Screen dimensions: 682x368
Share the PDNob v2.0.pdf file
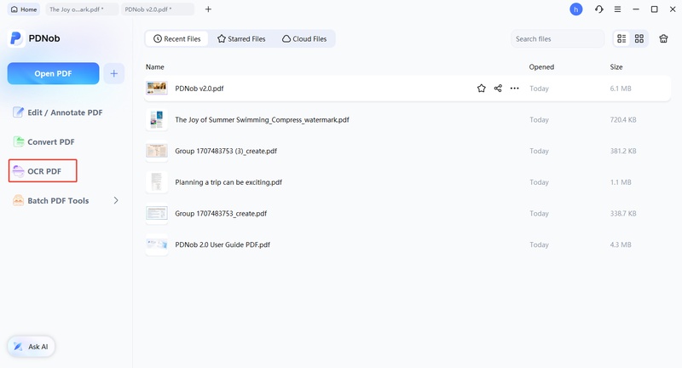[x=498, y=88]
